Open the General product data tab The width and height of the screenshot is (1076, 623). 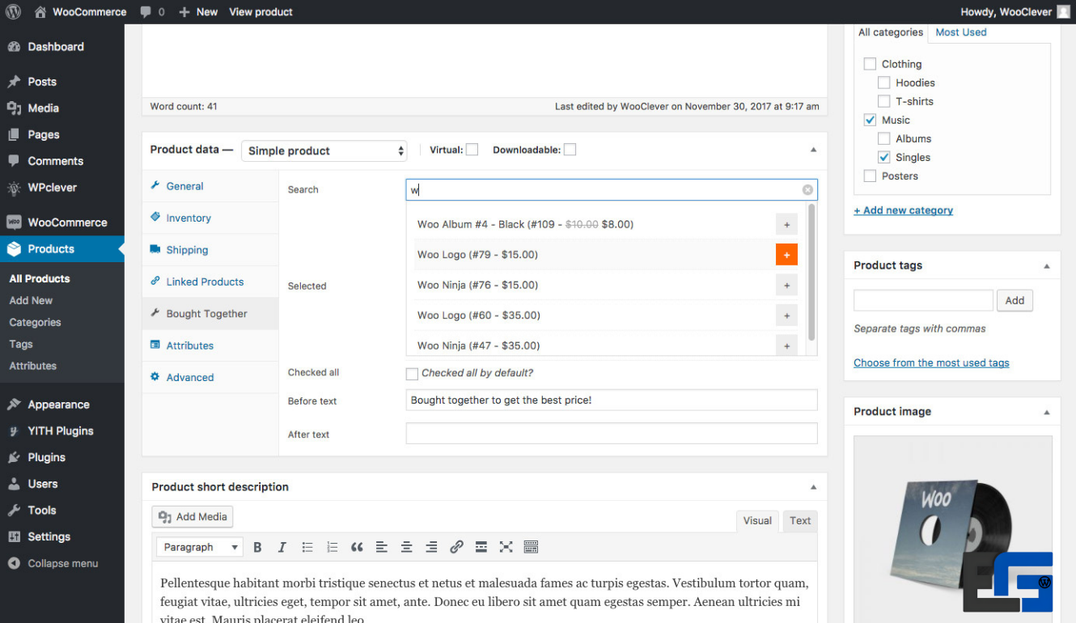pyautogui.click(x=210, y=186)
